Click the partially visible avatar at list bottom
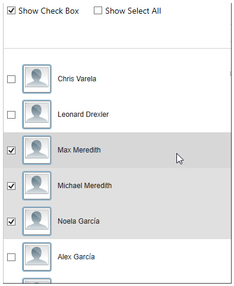 (x=37, y=281)
